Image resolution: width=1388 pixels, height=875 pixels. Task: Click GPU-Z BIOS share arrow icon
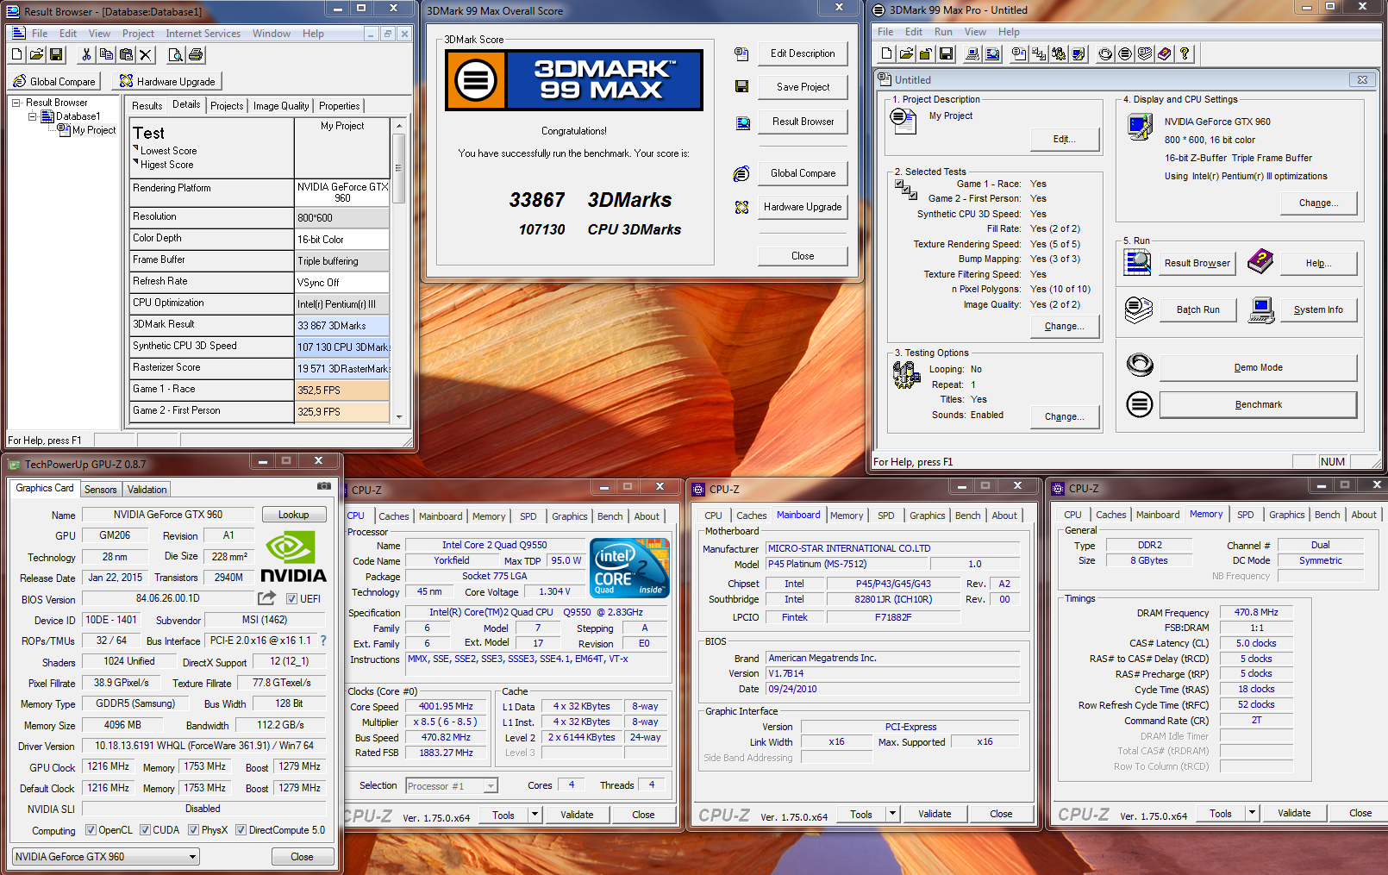[x=267, y=597]
